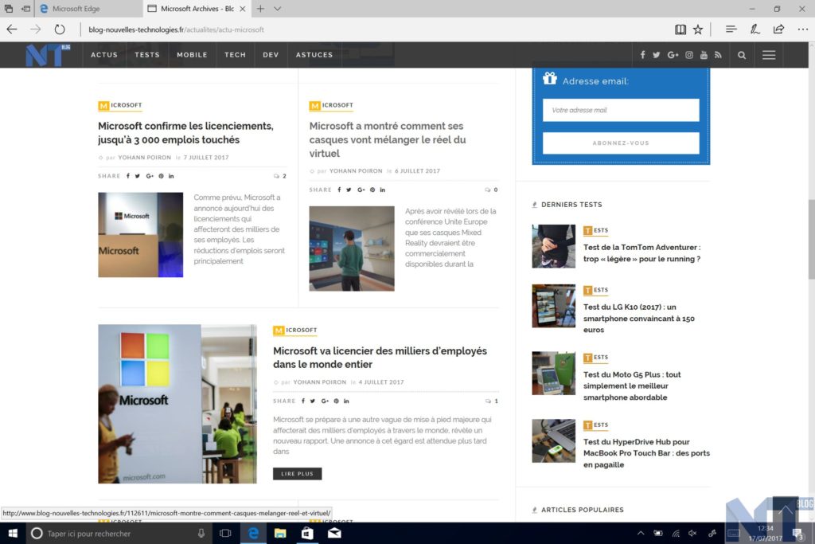This screenshot has height=544, width=815.
Task: Open web note pen icon
Action: (755, 29)
